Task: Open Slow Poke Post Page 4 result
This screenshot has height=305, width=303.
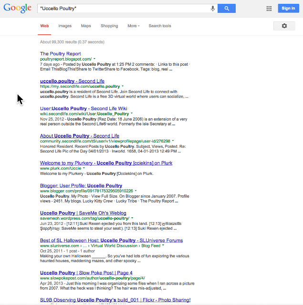Action: pyautogui.click(x=86, y=273)
